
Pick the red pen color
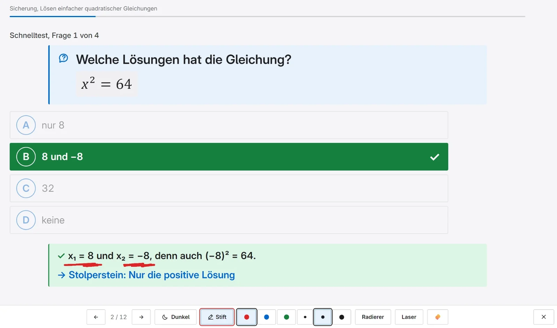(247, 317)
